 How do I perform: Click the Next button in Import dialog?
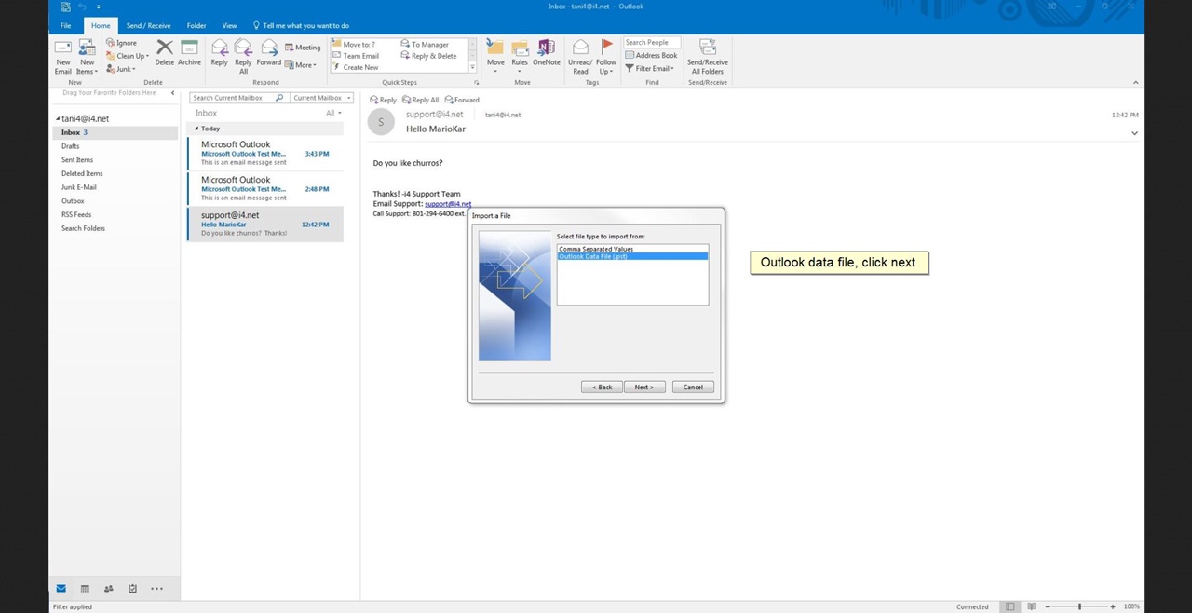tap(643, 387)
